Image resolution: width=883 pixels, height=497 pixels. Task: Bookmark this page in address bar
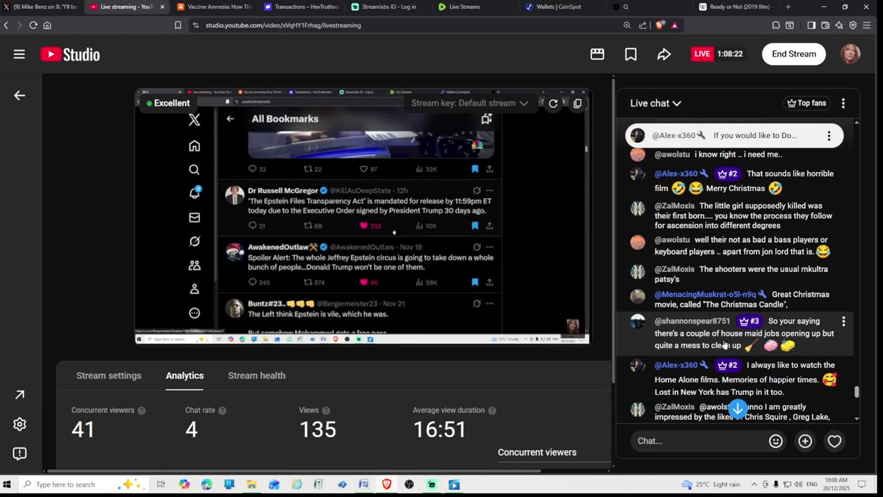click(x=178, y=25)
